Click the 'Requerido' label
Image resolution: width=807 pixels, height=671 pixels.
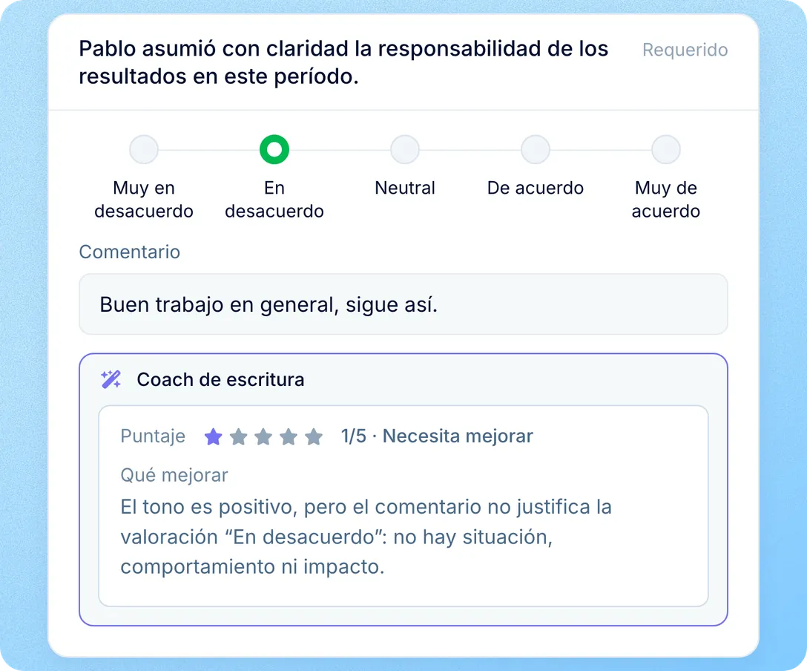pyautogui.click(x=685, y=50)
